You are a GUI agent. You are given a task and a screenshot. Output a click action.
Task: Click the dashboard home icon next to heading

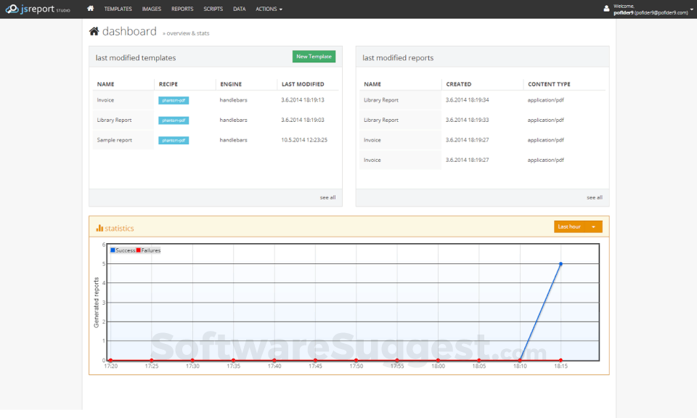point(94,30)
